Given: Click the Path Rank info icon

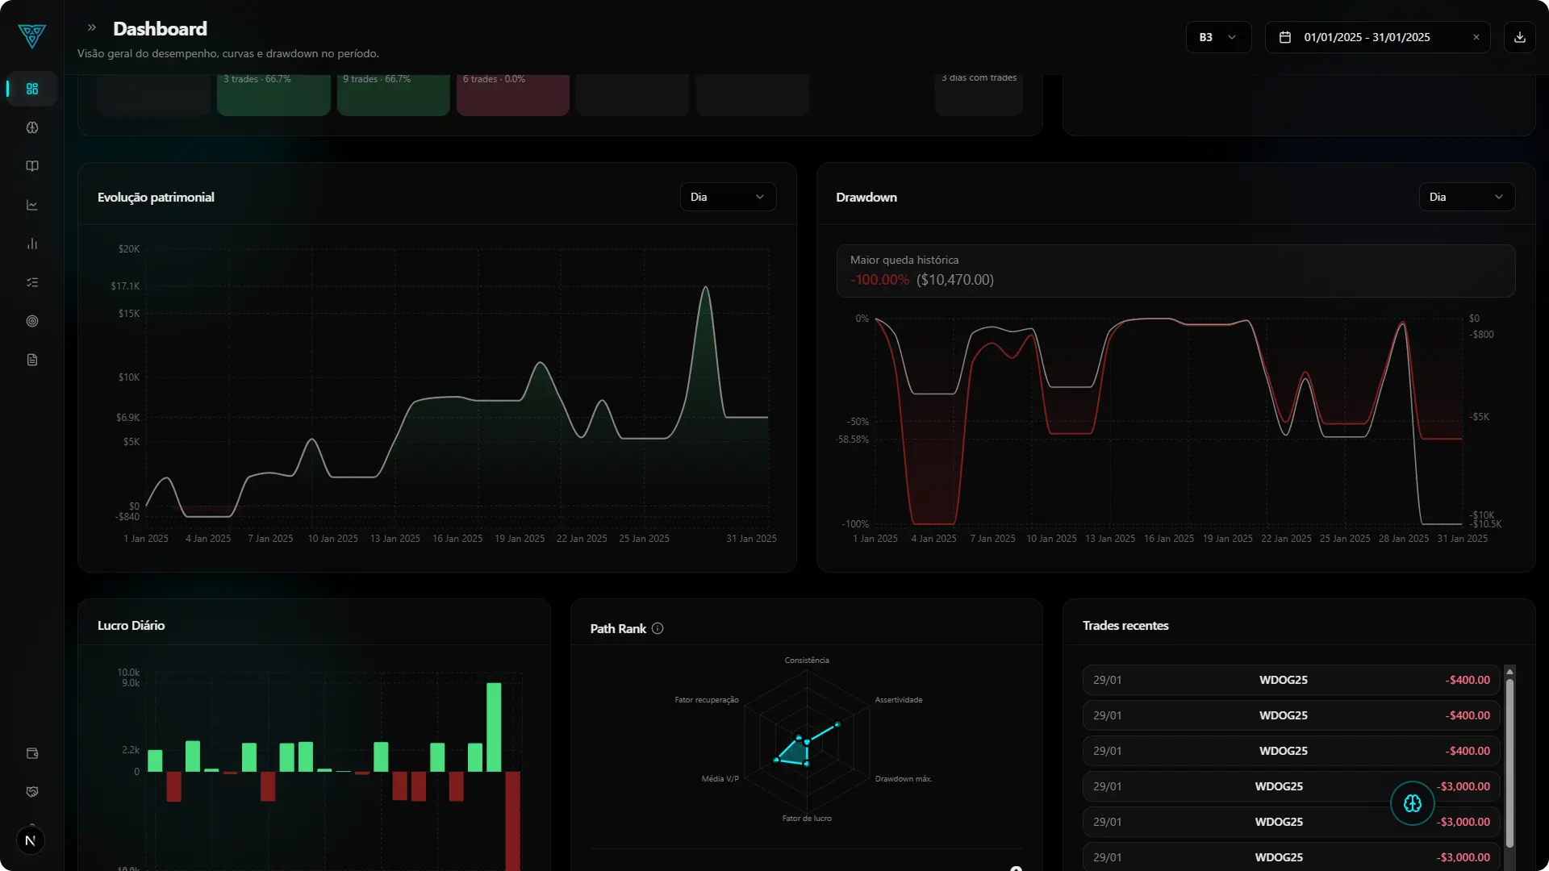Looking at the screenshot, I should 658,628.
